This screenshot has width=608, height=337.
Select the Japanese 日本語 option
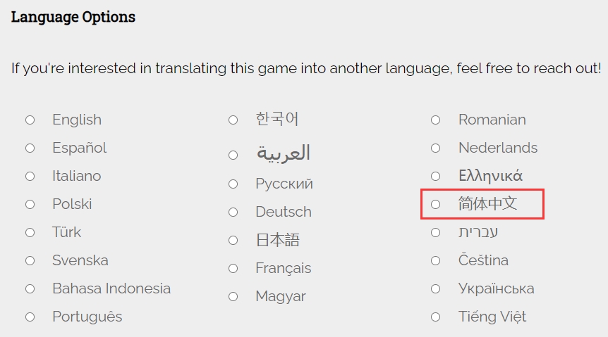click(233, 241)
